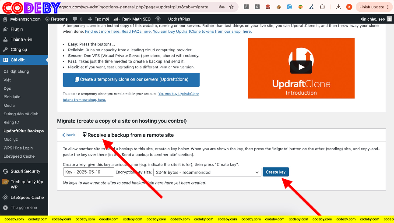This screenshot has width=394, height=223.
Task: Click the Create key button
Action: point(276,172)
